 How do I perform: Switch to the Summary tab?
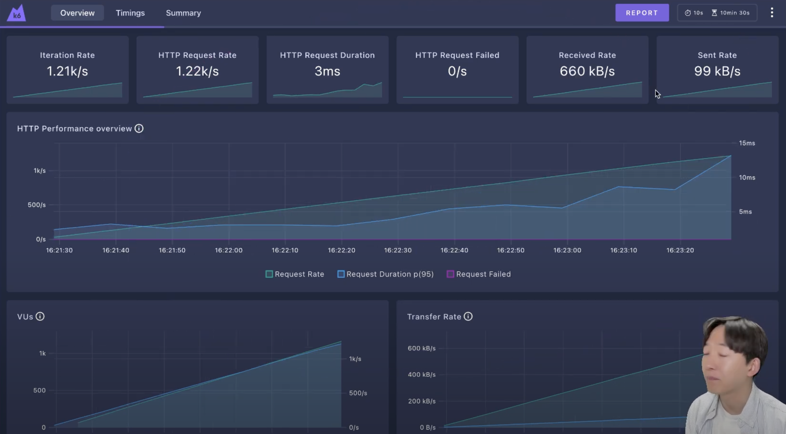[183, 13]
